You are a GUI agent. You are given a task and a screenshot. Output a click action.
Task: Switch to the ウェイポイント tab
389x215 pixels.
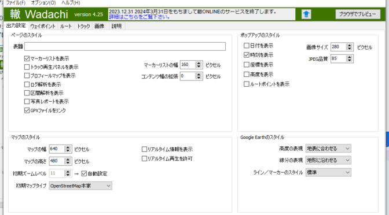(x=43, y=26)
